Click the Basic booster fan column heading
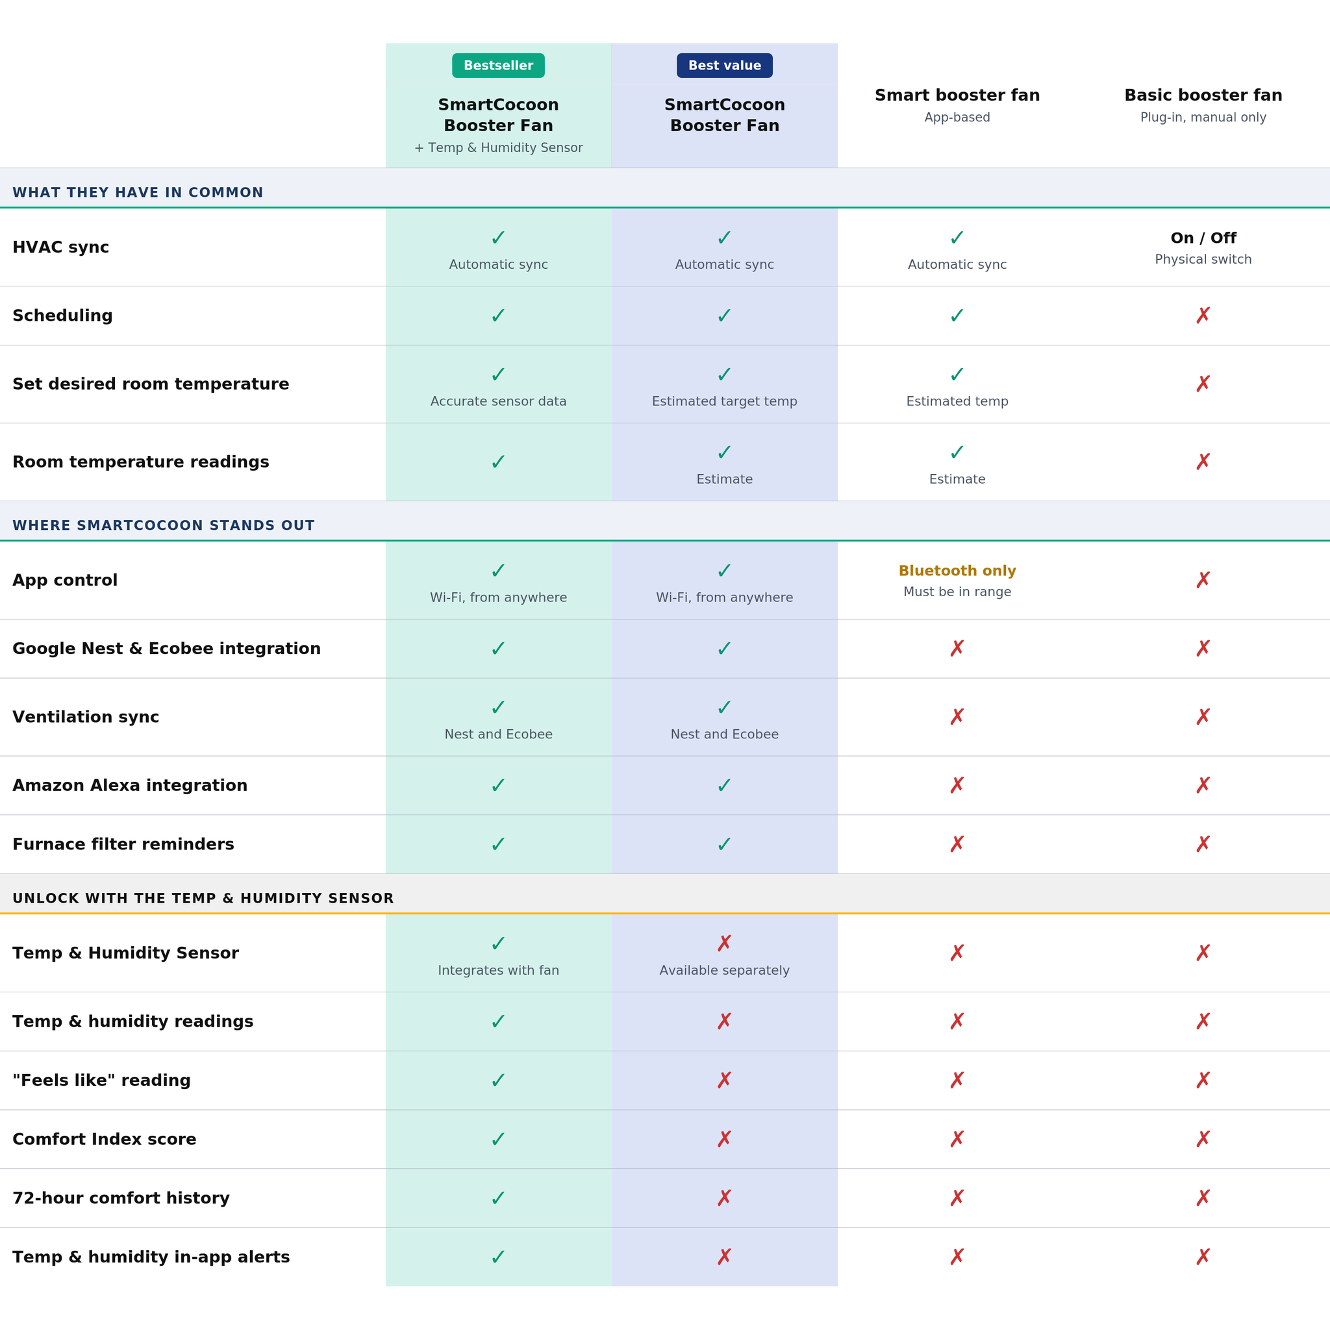The image size is (1330, 1330). 1203,95
